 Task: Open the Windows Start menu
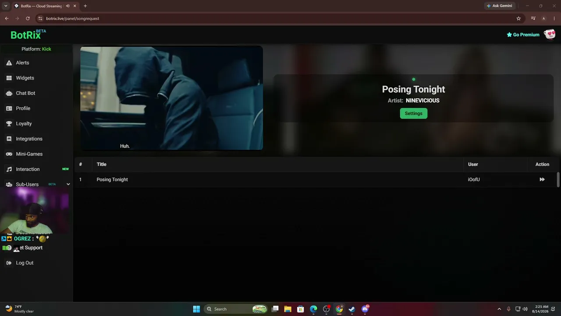coord(196,309)
